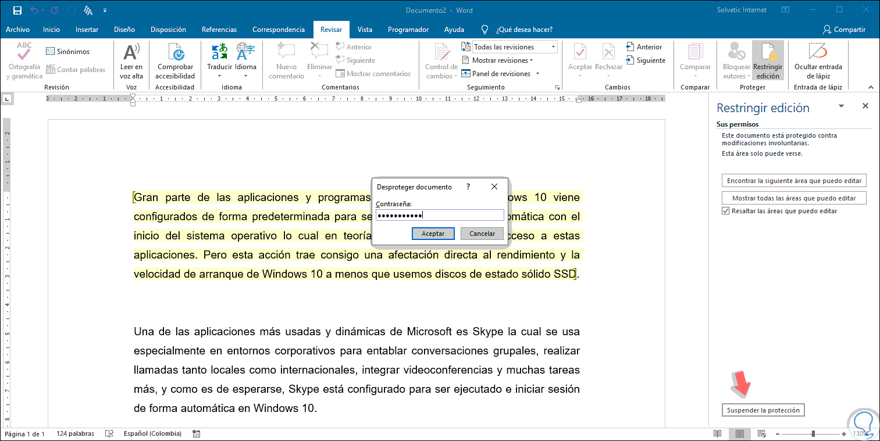Click the macro recording icon in status bar
Viewport: 880px width, 441px height.
(197, 433)
